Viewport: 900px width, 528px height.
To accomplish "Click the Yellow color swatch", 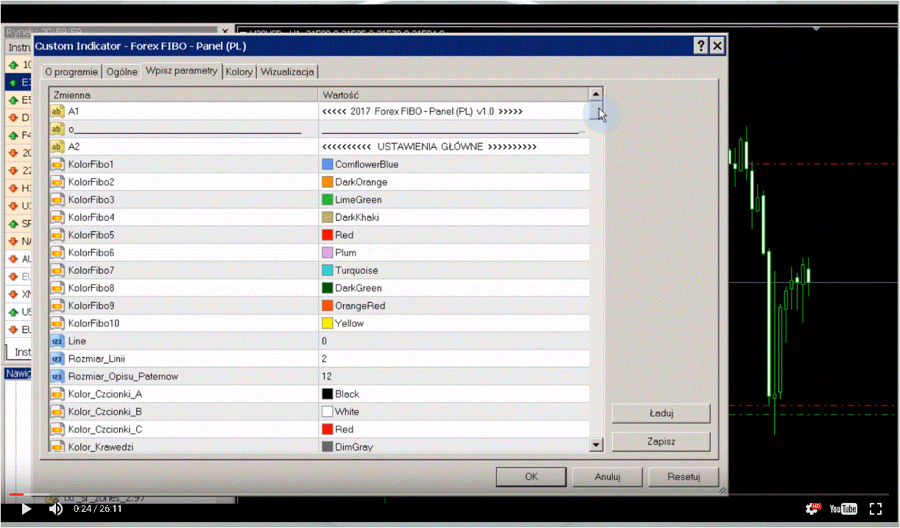I will (328, 323).
